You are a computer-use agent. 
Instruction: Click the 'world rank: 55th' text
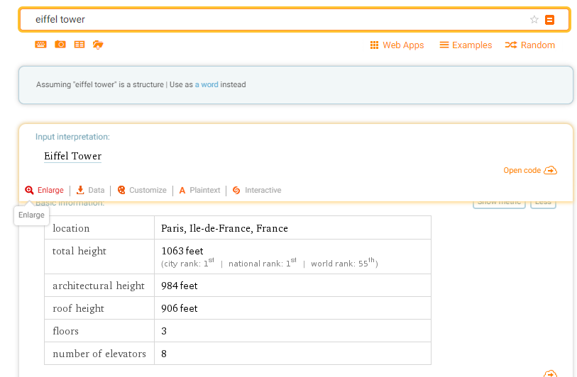click(343, 263)
